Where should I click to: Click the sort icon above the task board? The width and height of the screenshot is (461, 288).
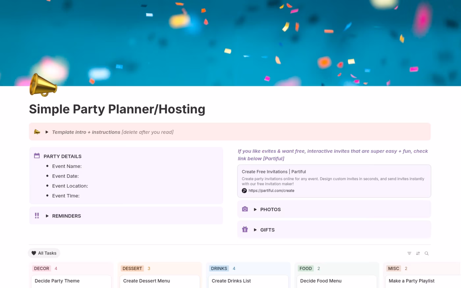[418, 253]
